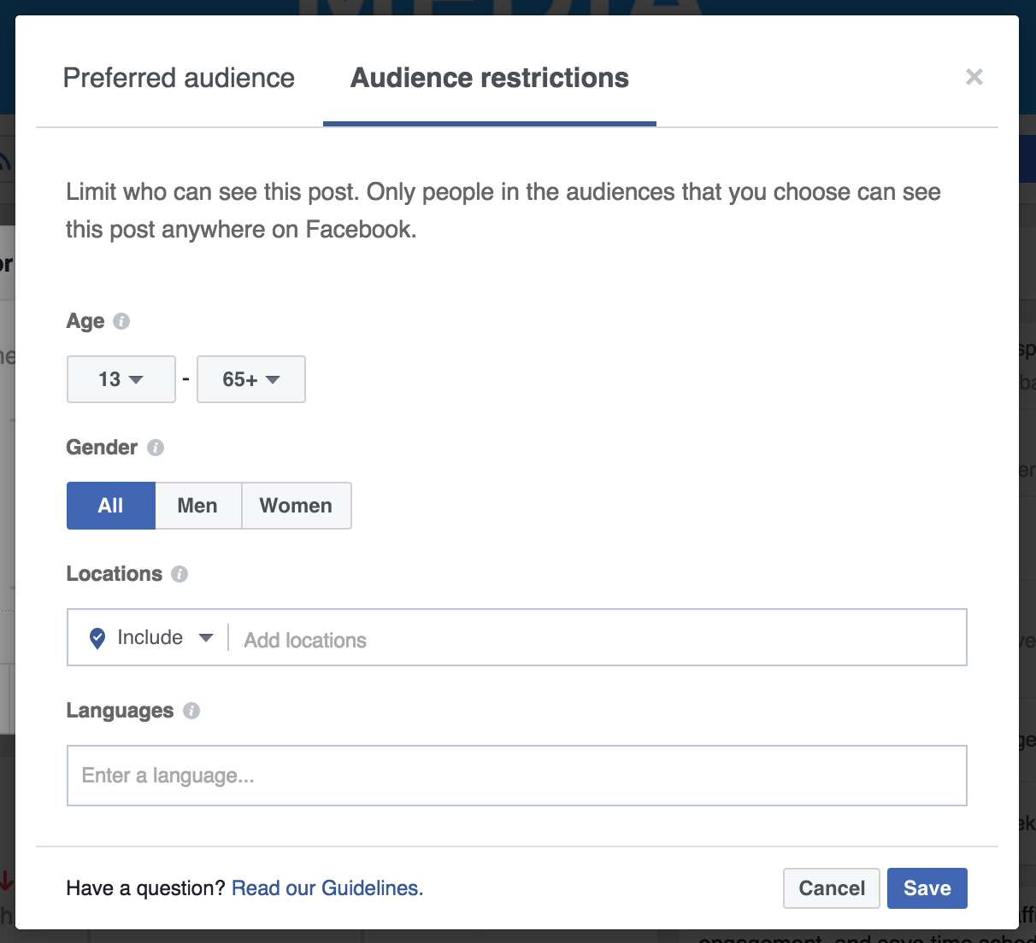Screen dimensions: 1036x943
Task: Click the info icon beside Locations
Action: [180, 574]
